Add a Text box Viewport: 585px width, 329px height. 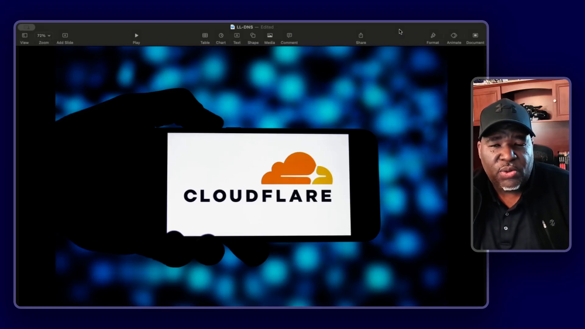click(x=237, y=38)
